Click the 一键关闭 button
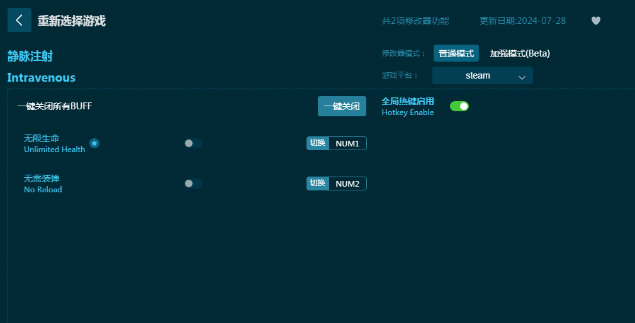Image resolution: width=635 pixels, height=323 pixels. pyautogui.click(x=342, y=106)
